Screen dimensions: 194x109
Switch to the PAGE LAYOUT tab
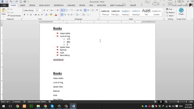[45, 5]
